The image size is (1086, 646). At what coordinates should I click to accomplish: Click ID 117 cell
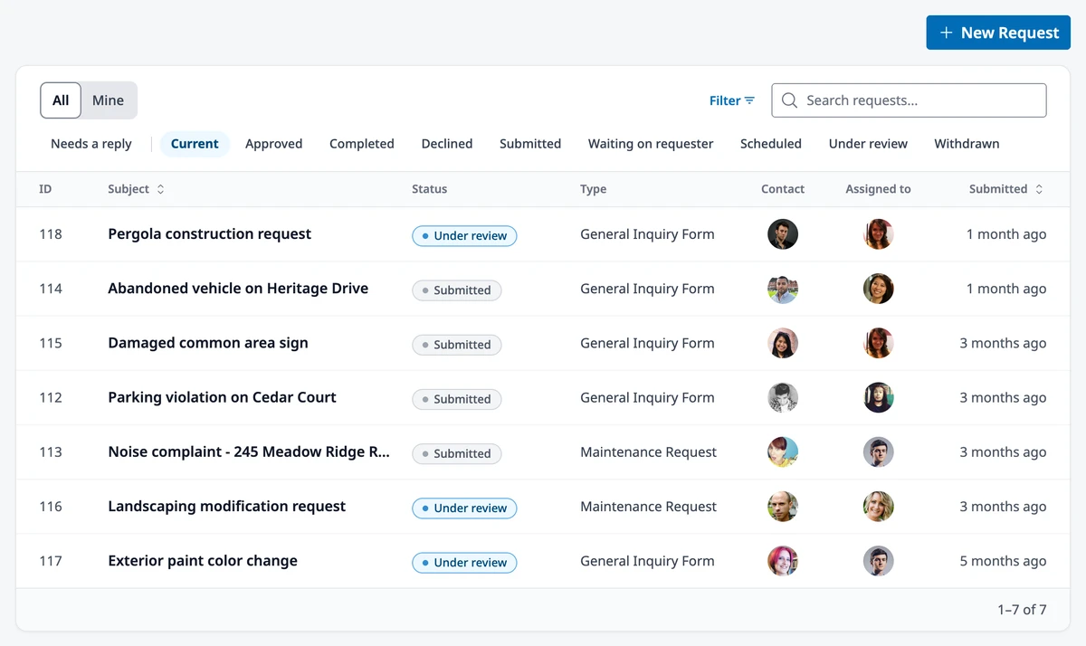pos(51,560)
